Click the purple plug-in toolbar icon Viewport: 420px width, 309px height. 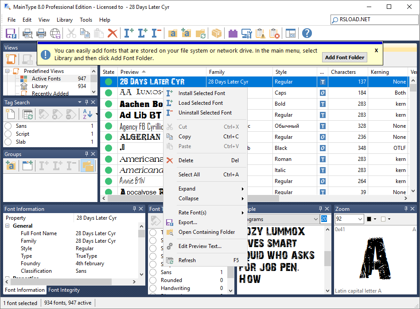pos(233,34)
